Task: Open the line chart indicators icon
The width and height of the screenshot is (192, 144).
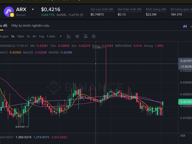Action: click(69, 36)
